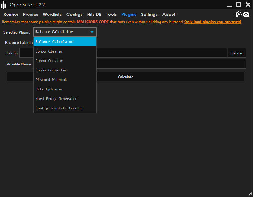Viewport: 254px width, 198px height.
Task: Select Nord Proxy Generator plugin
Action: click(x=65, y=99)
